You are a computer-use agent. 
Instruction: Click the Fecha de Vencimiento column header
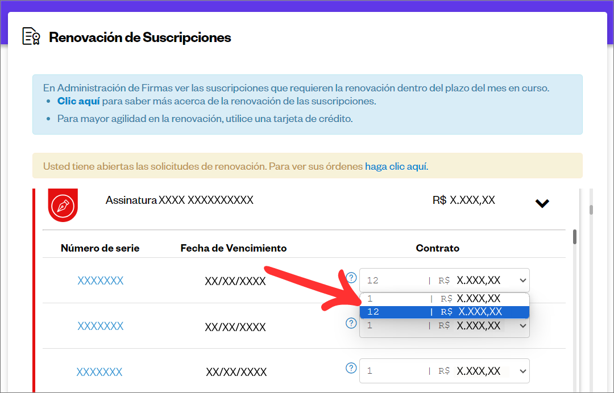(234, 248)
